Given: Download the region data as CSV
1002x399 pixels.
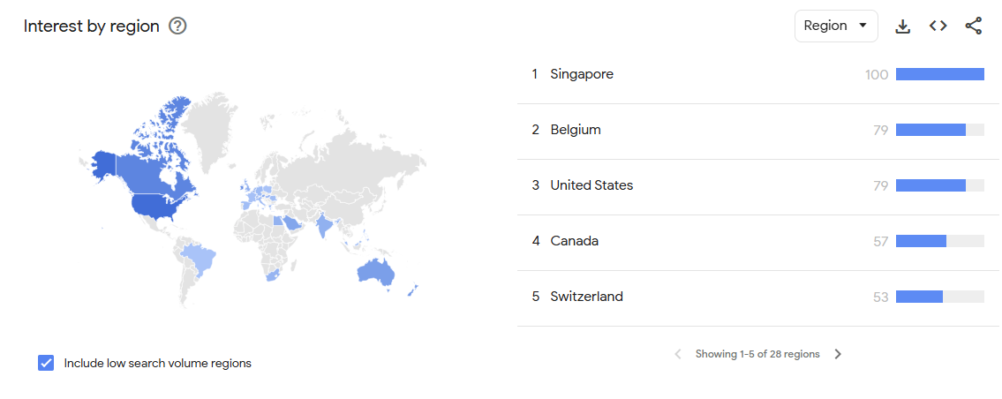Looking at the screenshot, I should (x=902, y=26).
